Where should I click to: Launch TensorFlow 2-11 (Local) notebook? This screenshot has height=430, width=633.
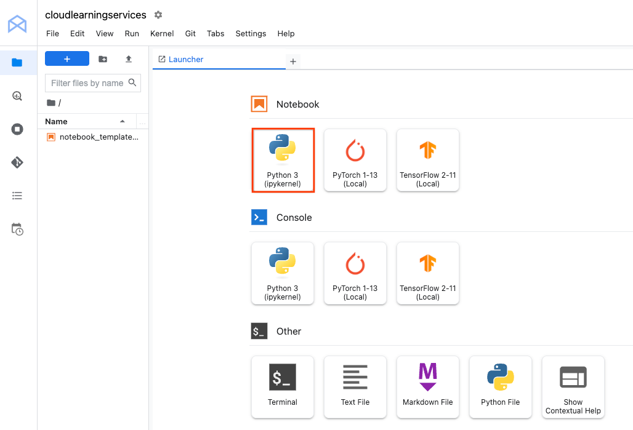pos(428,160)
